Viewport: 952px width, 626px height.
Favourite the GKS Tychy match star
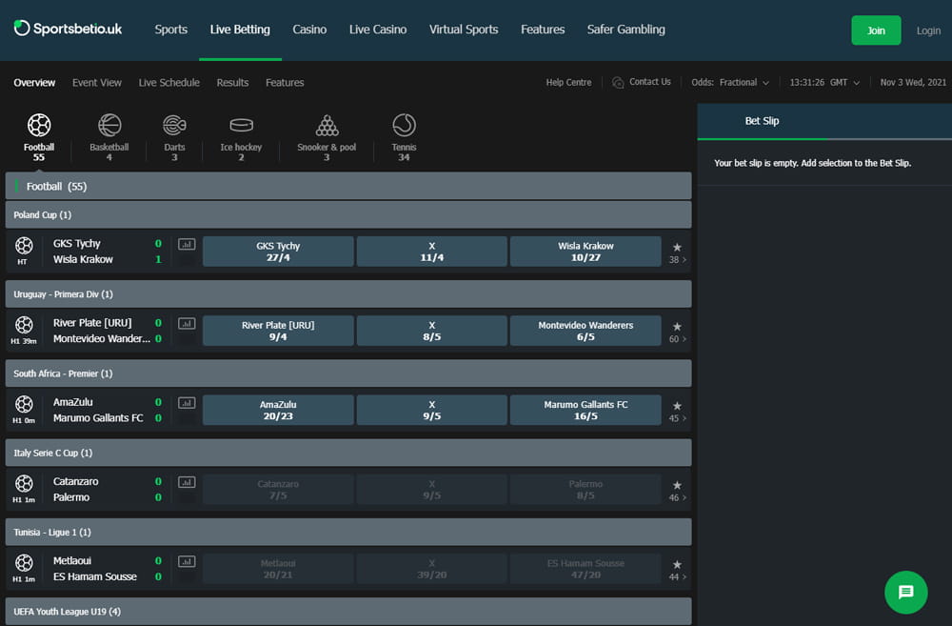(x=677, y=248)
